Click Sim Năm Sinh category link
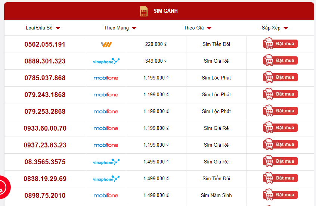 [216, 195]
